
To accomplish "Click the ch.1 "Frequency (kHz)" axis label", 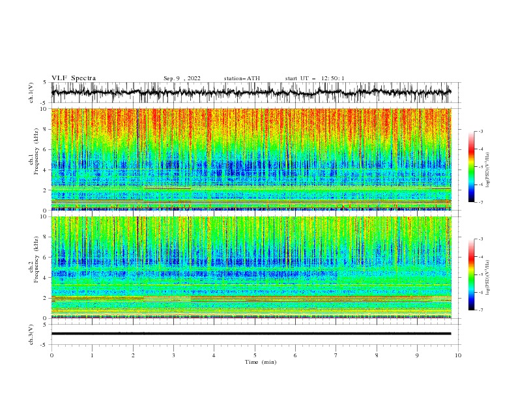I will [x=36, y=151].
